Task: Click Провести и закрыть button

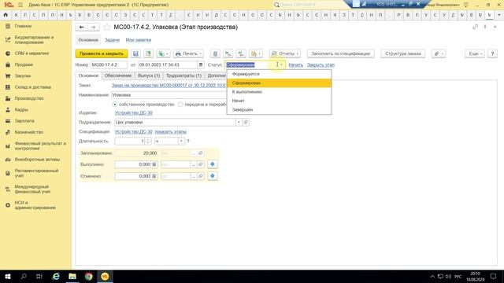Action: click(x=102, y=53)
